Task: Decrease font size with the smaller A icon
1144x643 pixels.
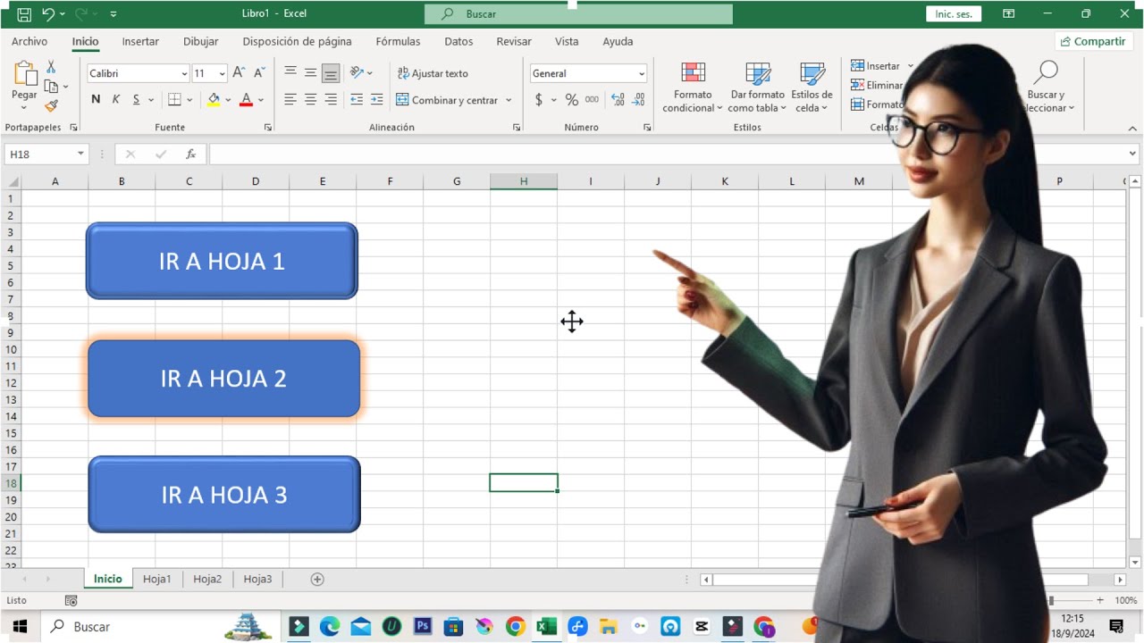Action: point(259,73)
